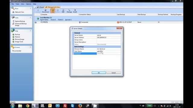Click the green Backup help icon
Image resolution: width=193 pixels, height=108 pixels.
pos(13,34)
